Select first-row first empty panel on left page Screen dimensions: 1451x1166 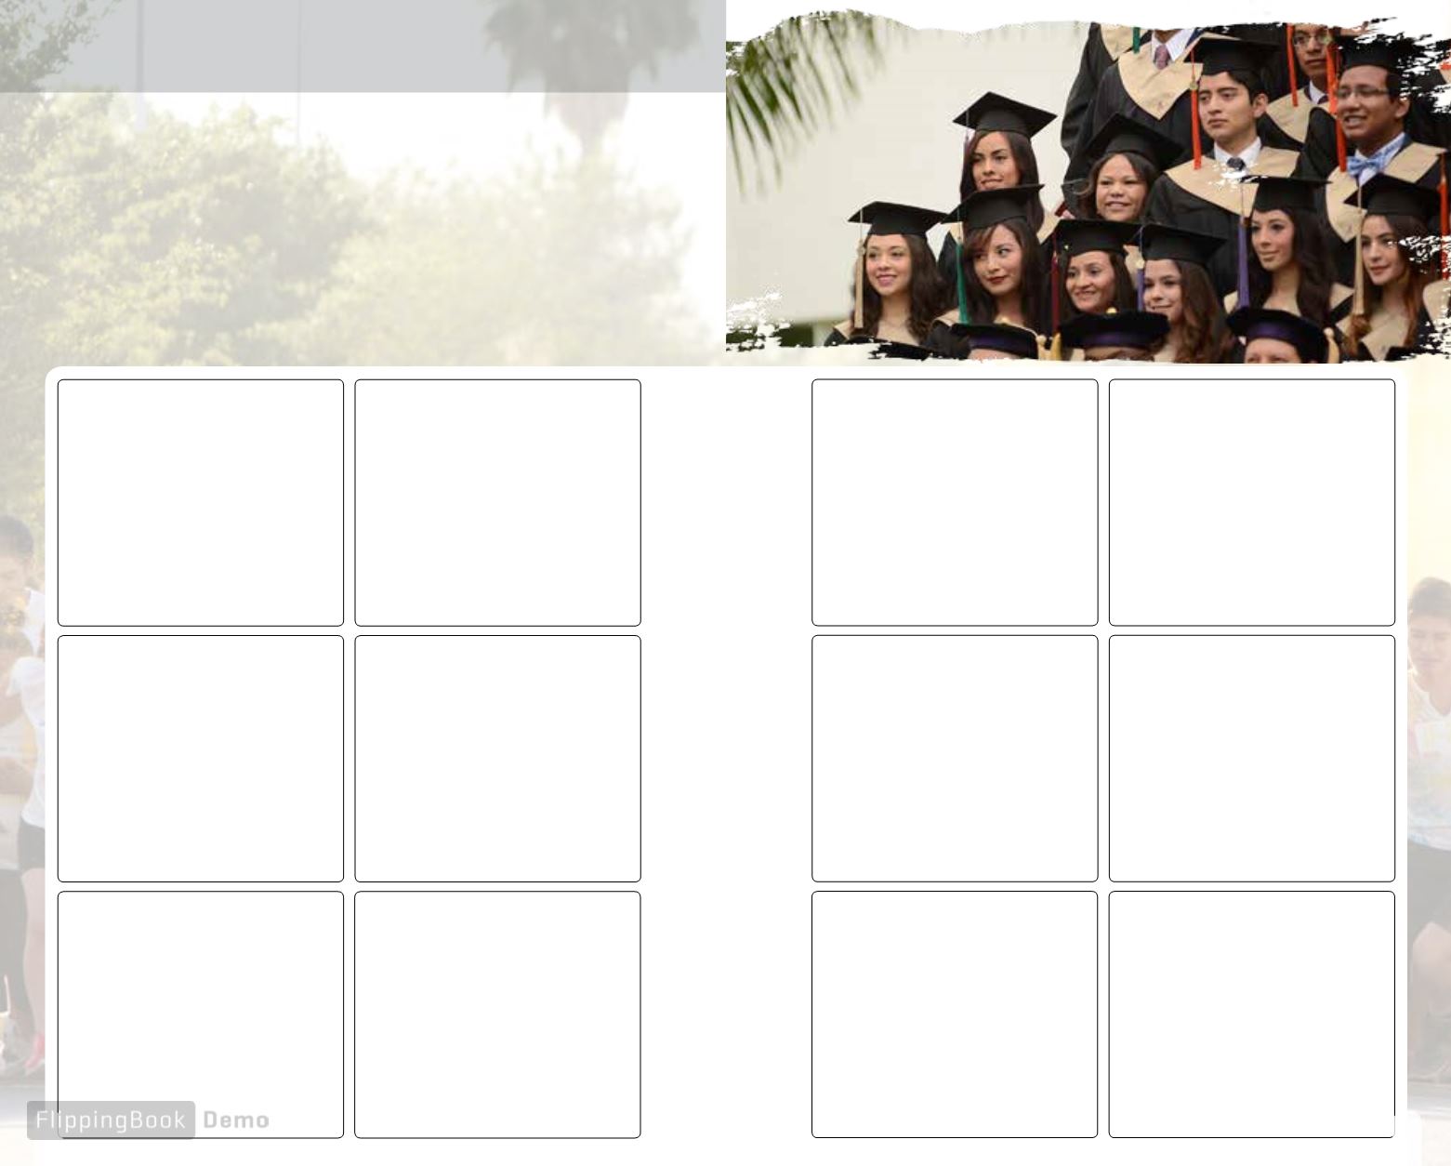(x=201, y=502)
